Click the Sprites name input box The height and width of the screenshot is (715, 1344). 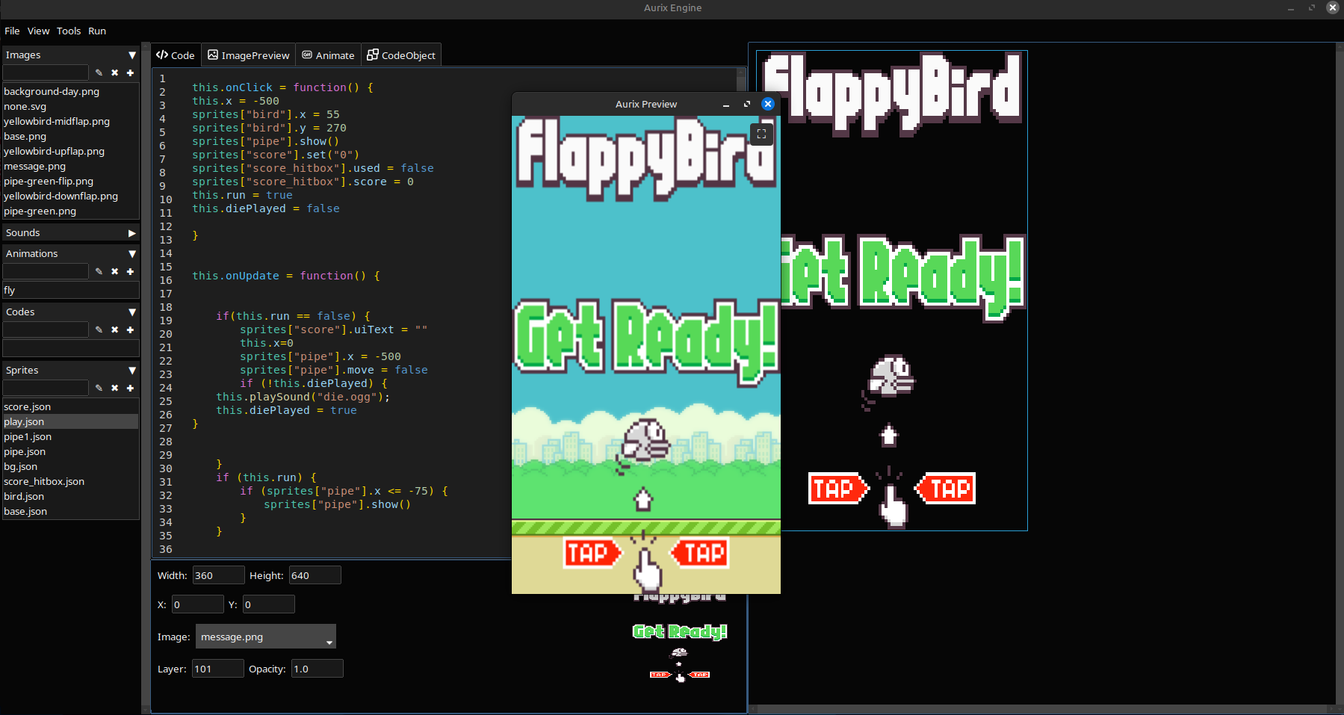click(x=46, y=388)
